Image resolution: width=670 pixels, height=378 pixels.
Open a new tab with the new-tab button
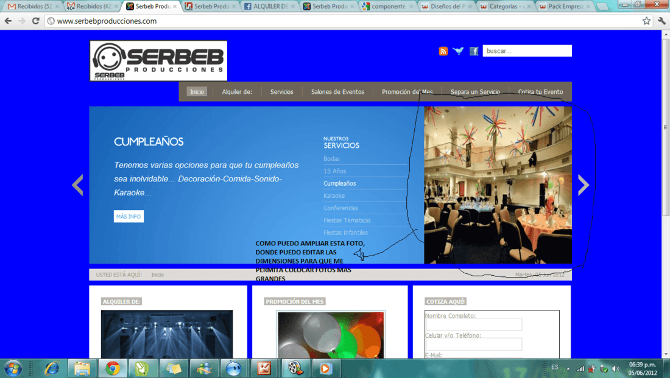[x=602, y=7]
